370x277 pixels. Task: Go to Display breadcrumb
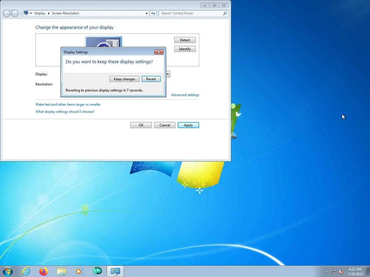click(40, 13)
